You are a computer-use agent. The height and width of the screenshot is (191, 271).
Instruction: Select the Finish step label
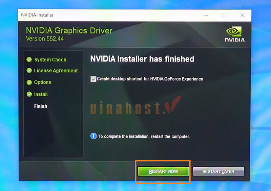coord(41,106)
